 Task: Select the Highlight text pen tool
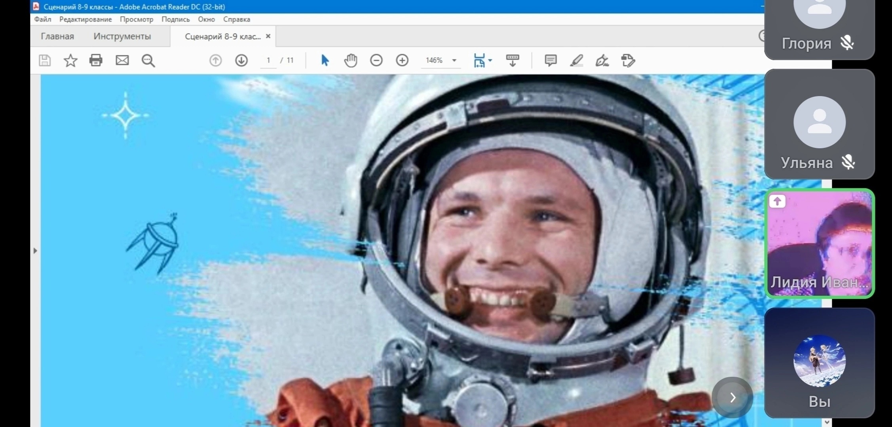pos(576,60)
